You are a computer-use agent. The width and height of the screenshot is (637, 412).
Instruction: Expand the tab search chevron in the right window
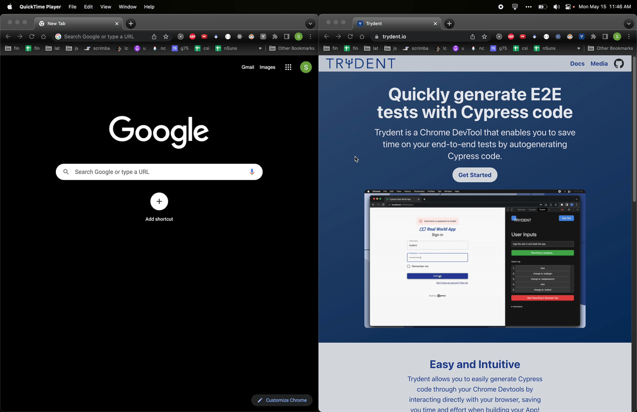coord(629,23)
